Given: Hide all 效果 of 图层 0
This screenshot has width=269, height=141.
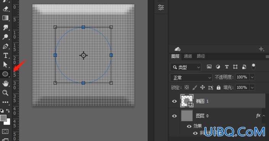Looking at the screenshot, I should click(x=189, y=126).
